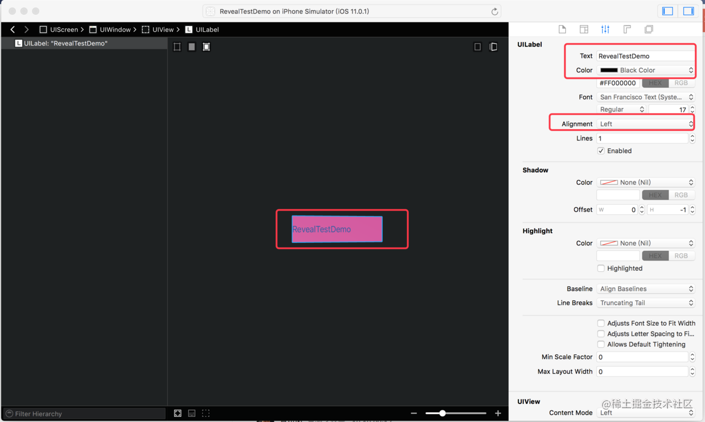The image size is (705, 422).
Task: Toggle the right inspector panel button
Action: coord(689,11)
